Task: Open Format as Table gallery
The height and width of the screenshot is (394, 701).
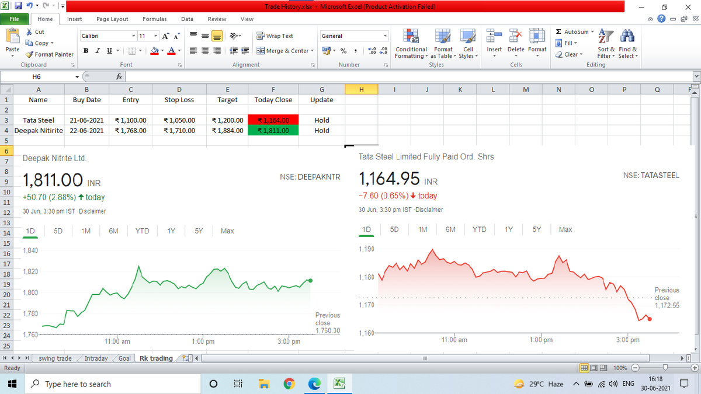Action: point(443,44)
